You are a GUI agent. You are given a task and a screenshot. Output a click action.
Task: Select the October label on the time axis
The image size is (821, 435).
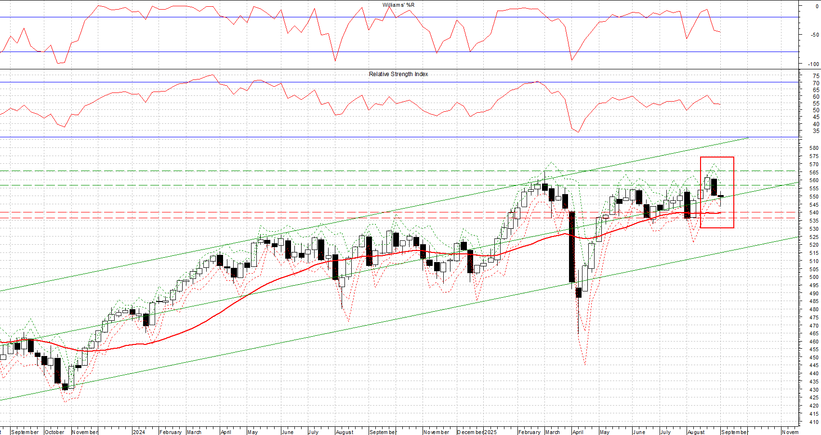[x=54, y=432]
